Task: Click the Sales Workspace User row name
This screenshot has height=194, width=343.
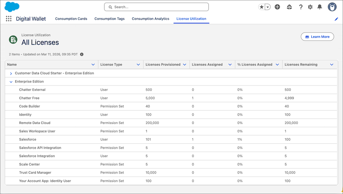Action: pyautogui.click(x=37, y=131)
